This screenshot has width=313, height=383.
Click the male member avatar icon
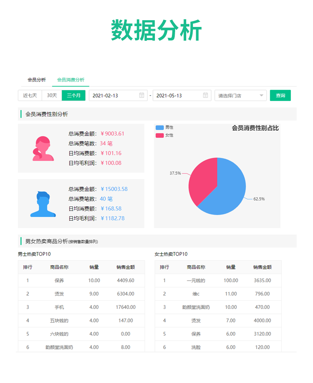(x=43, y=204)
